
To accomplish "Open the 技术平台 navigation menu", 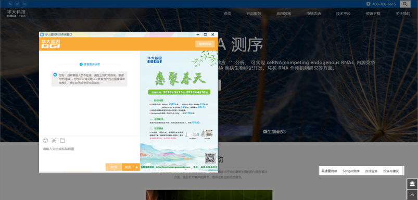I will tap(344, 14).
